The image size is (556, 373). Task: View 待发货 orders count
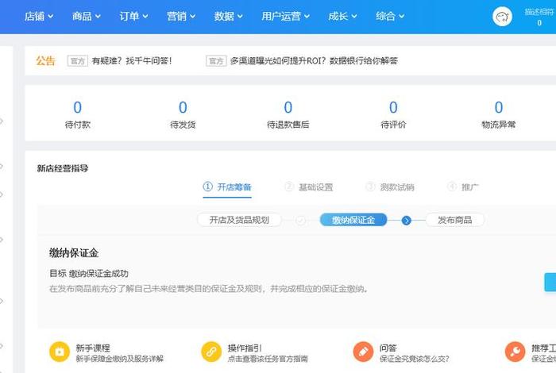pyautogui.click(x=183, y=114)
